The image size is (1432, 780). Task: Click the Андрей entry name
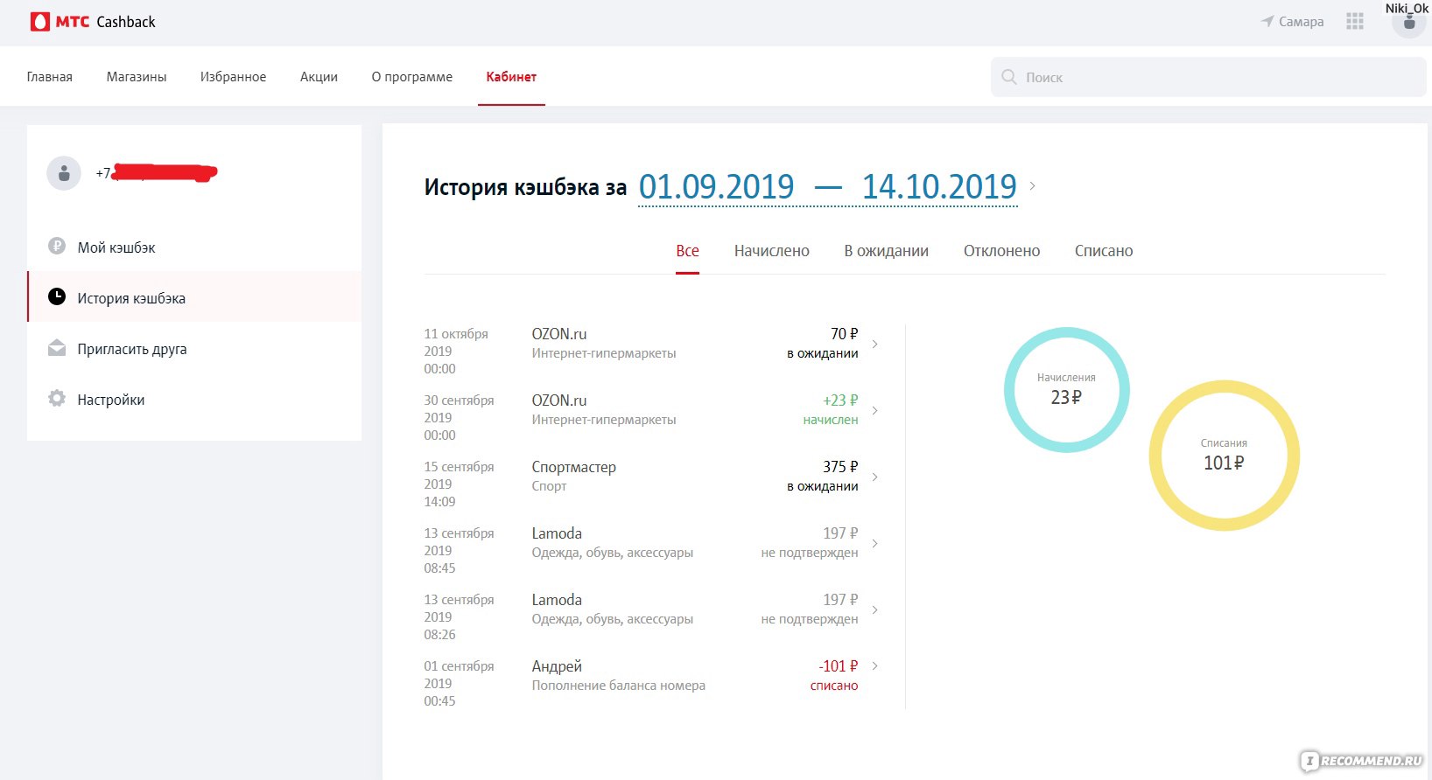(x=557, y=666)
